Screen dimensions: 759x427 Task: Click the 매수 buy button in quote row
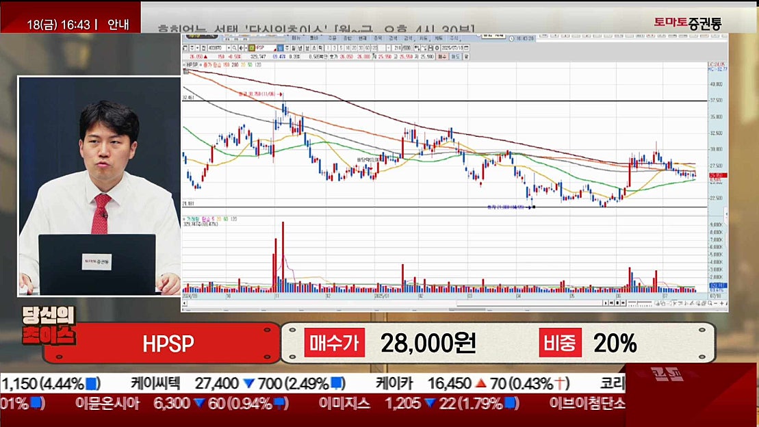441,57
